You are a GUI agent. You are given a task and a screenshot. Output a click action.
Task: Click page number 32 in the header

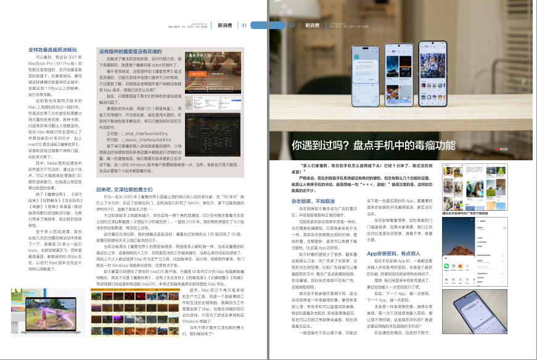coord(292,25)
